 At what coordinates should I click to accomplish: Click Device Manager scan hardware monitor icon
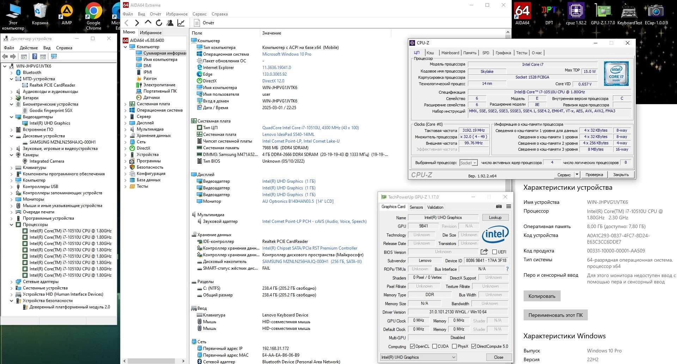(x=54, y=57)
